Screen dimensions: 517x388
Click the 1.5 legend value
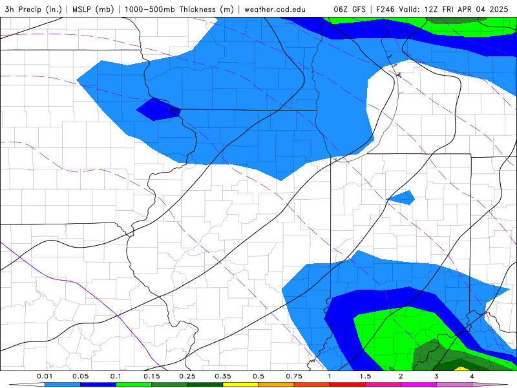tap(365, 376)
